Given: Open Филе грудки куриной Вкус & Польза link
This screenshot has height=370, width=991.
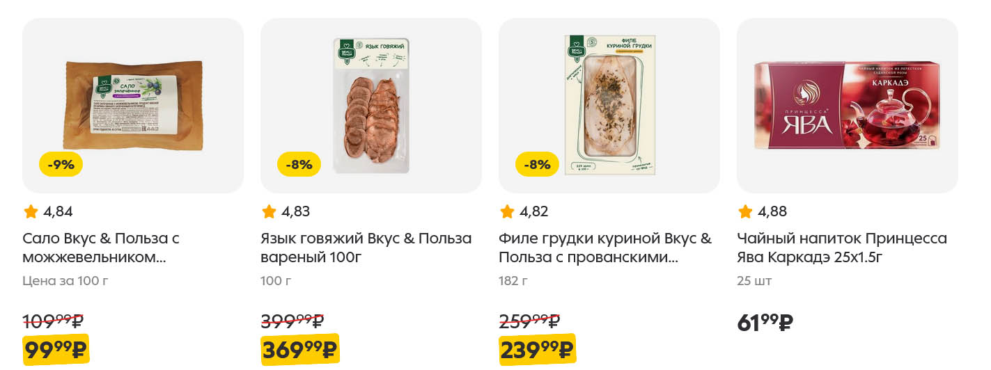Looking at the screenshot, I should click(604, 248).
